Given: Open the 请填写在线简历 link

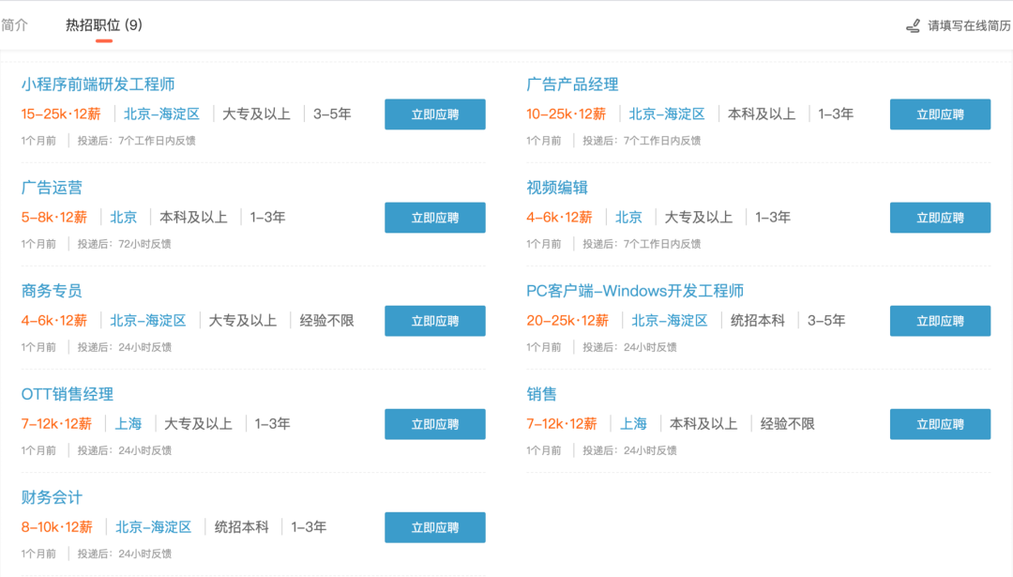Looking at the screenshot, I should pos(970,25).
